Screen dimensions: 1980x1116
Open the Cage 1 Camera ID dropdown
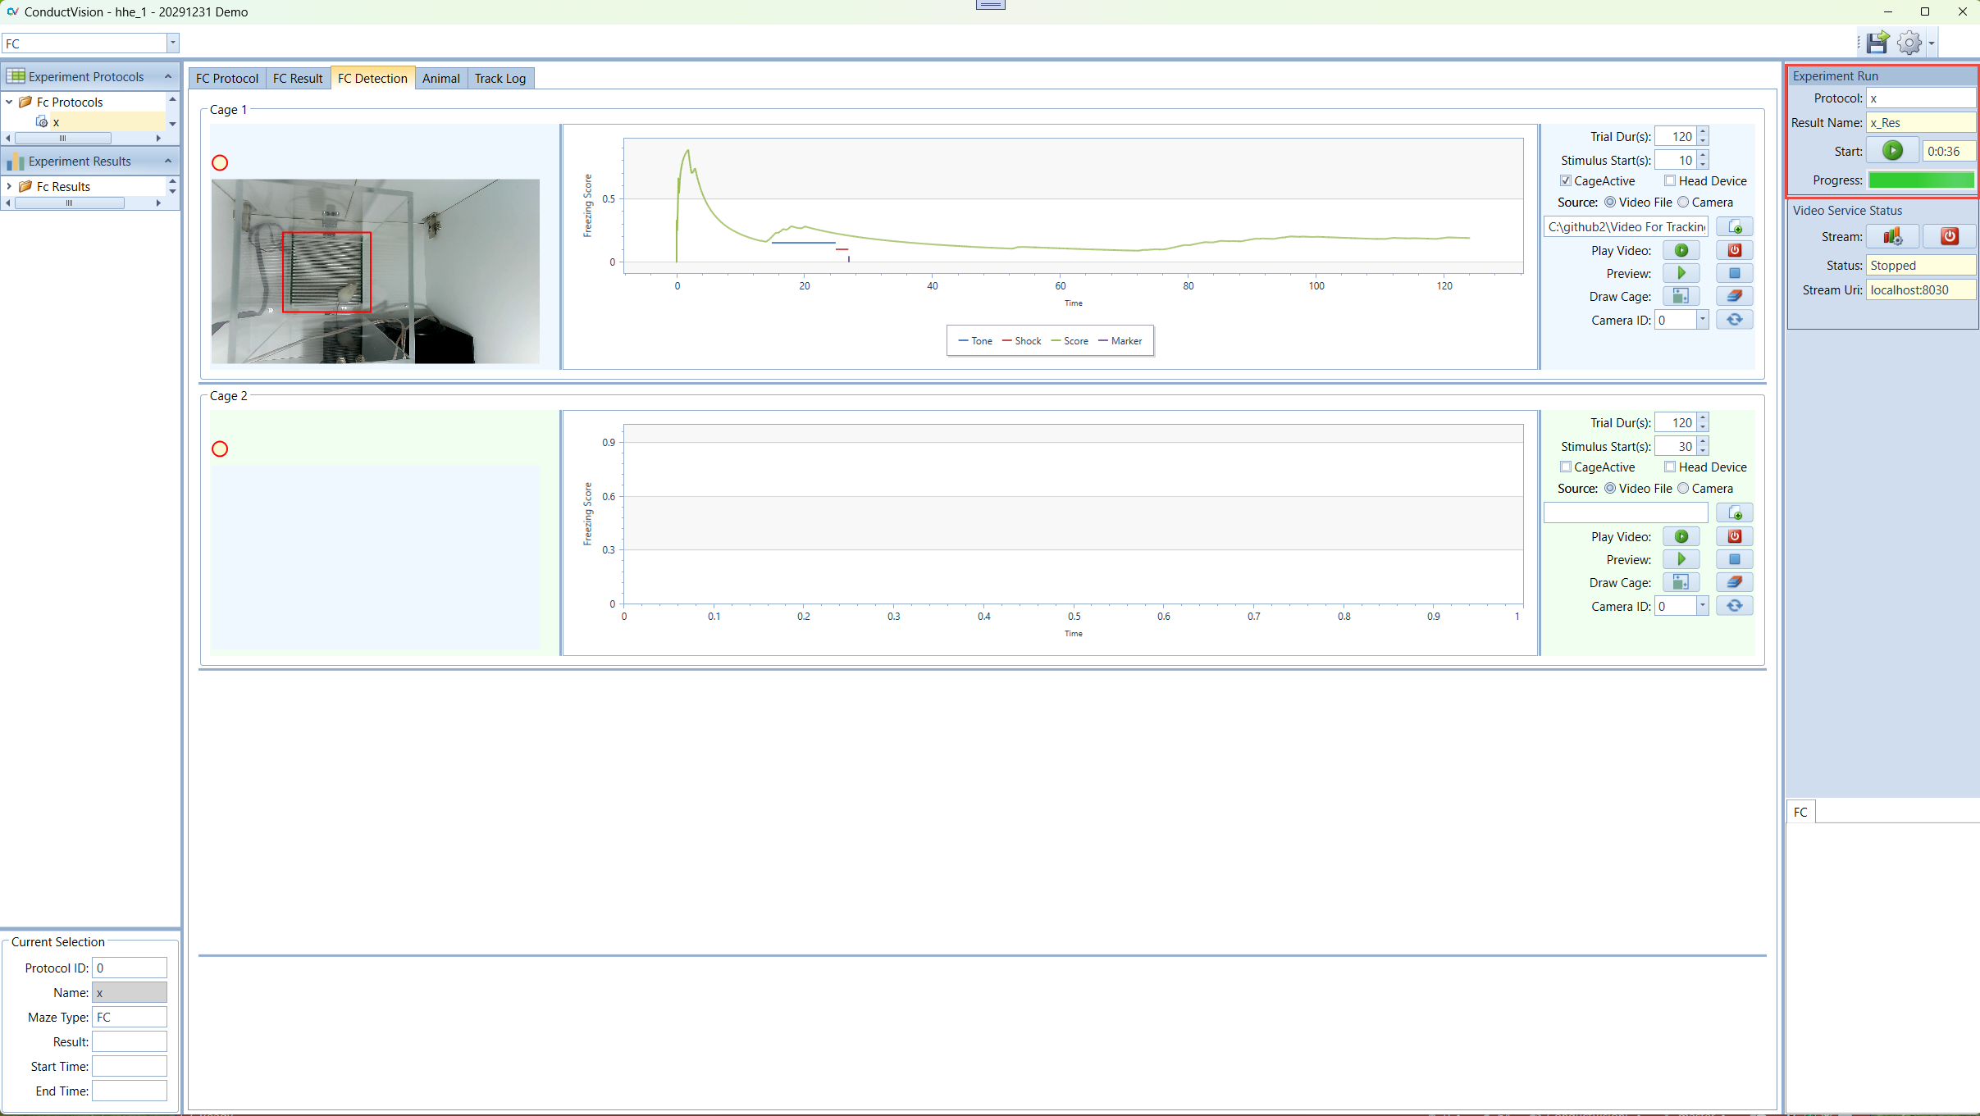[x=1703, y=320]
